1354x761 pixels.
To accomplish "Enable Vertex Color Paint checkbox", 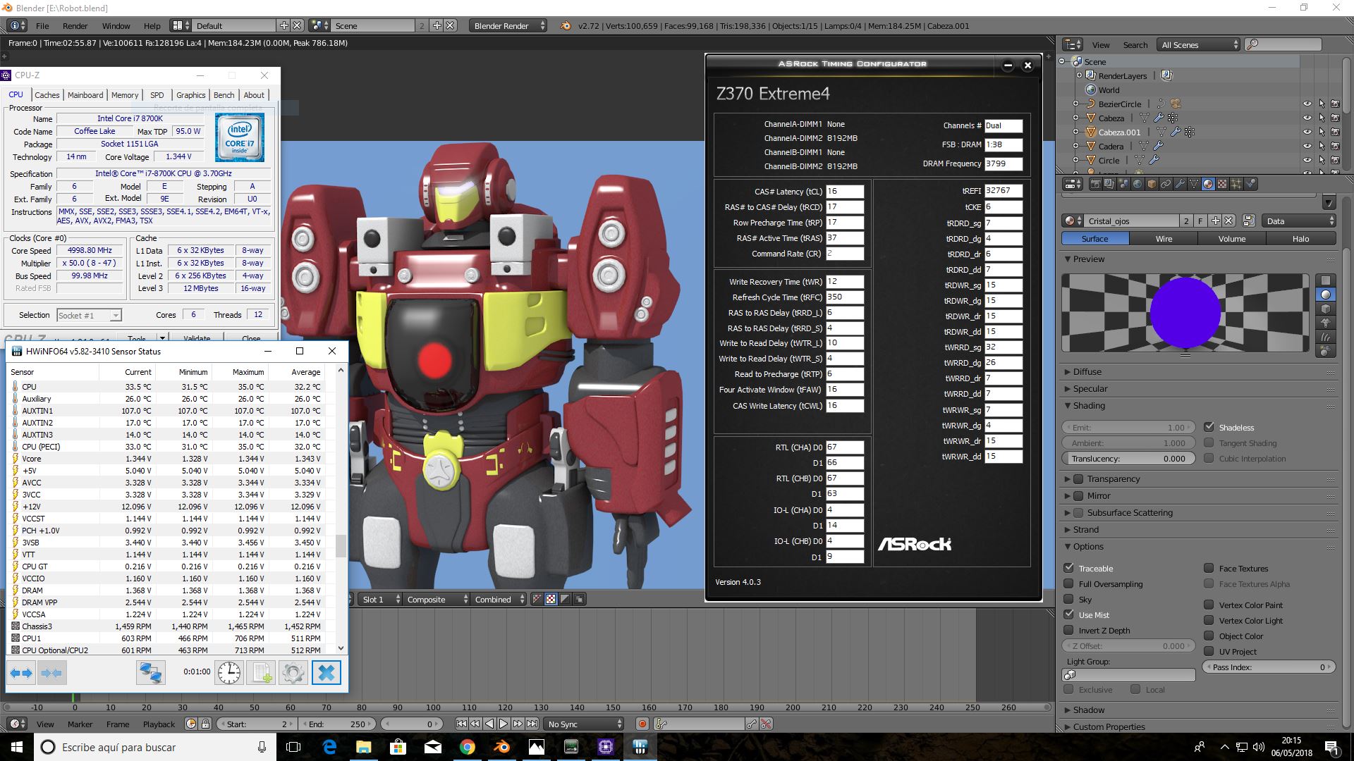I will point(1209,605).
